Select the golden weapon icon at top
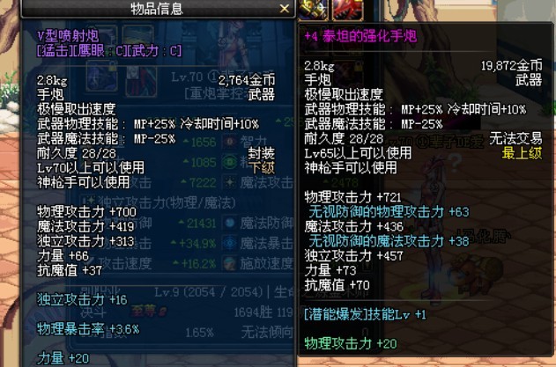The width and height of the screenshot is (556, 367). point(314,10)
